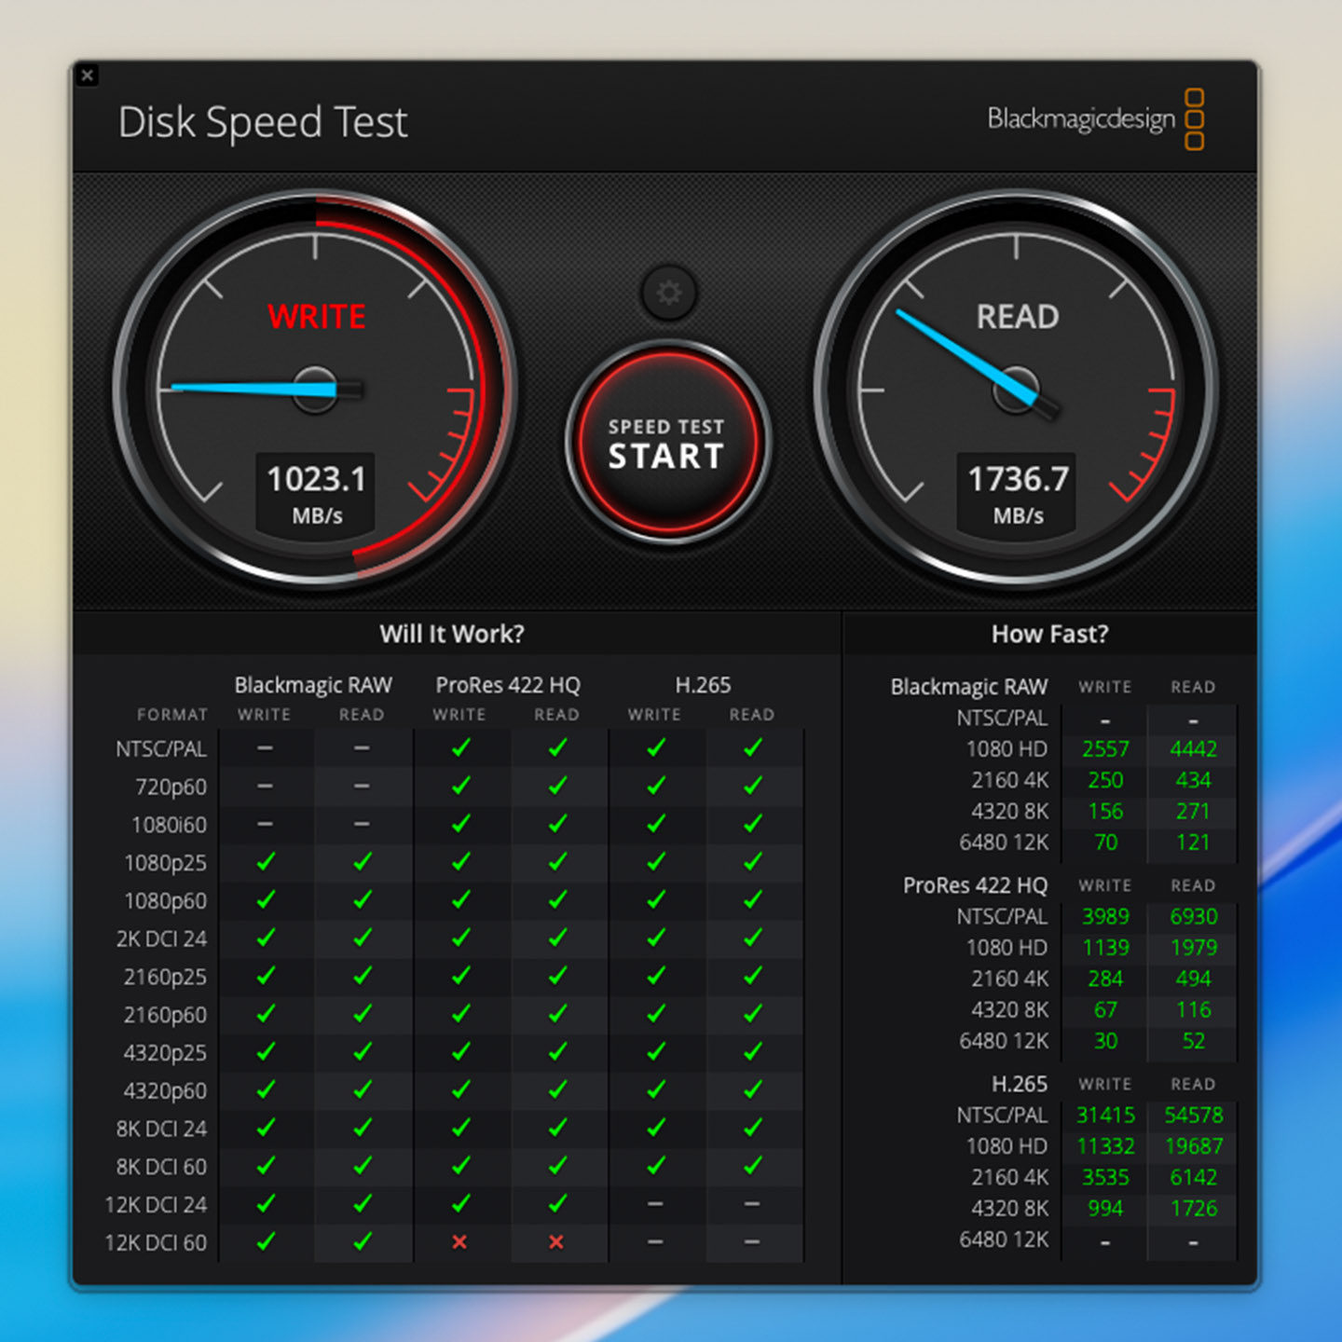Image resolution: width=1342 pixels, height=1342 pixels.
Task: Click the 54578 H.265 read value
Action: point(1193,1116)
